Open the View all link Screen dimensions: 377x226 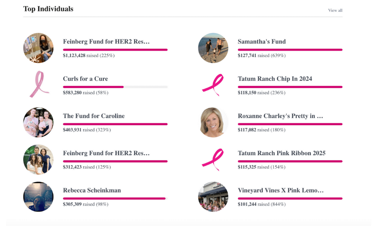point(335,10)
